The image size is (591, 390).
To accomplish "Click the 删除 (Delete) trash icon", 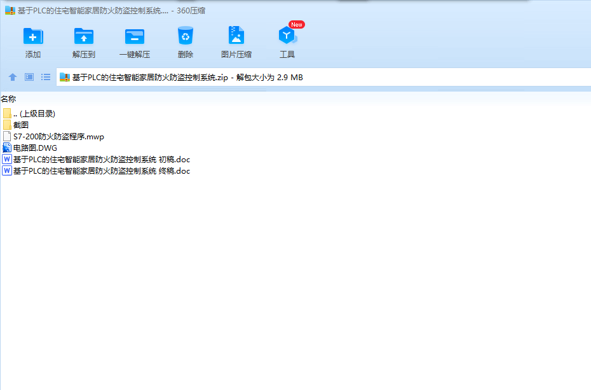I will 186,36.
